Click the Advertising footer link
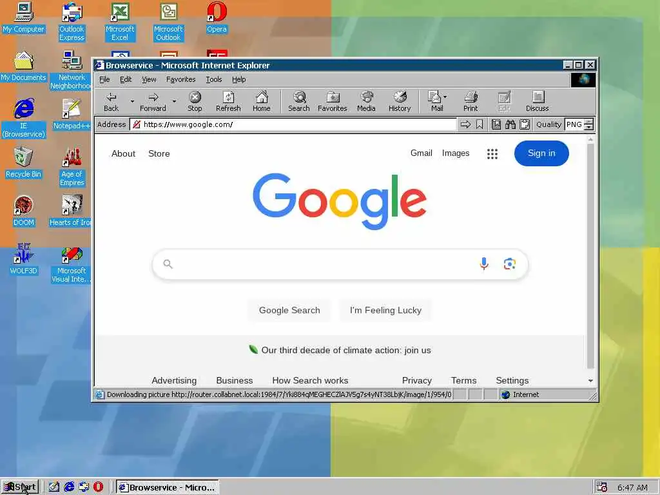Screen dimensions: 660x495 coord(174,380)
